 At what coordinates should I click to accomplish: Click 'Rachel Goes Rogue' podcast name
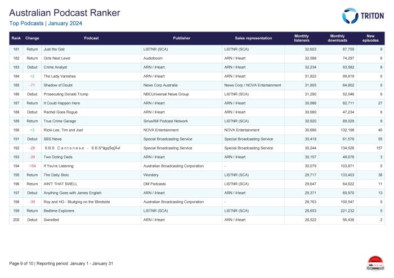[60, 112]
